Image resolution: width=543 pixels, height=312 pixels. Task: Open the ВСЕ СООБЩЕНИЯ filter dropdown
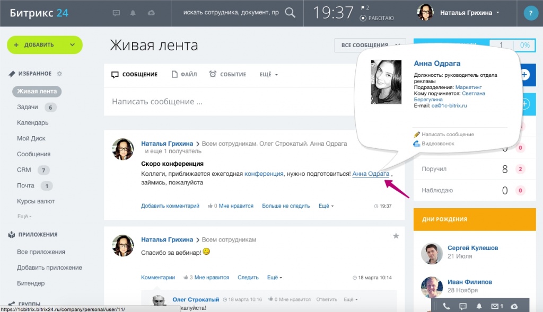pos(370,46)
